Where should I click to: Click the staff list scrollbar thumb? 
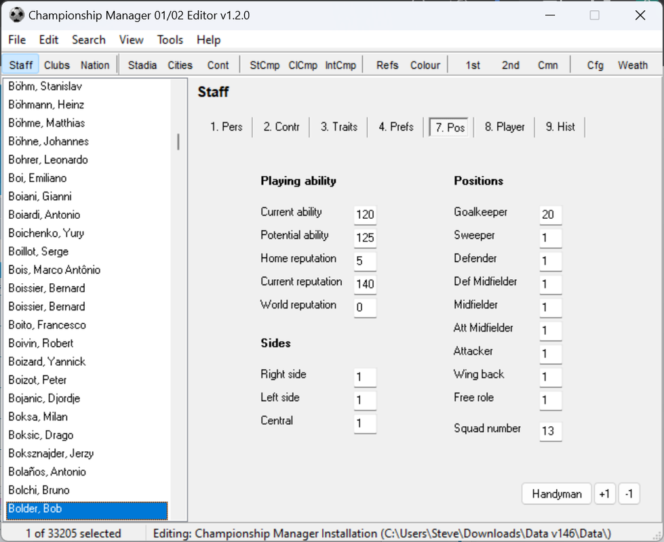178,142
